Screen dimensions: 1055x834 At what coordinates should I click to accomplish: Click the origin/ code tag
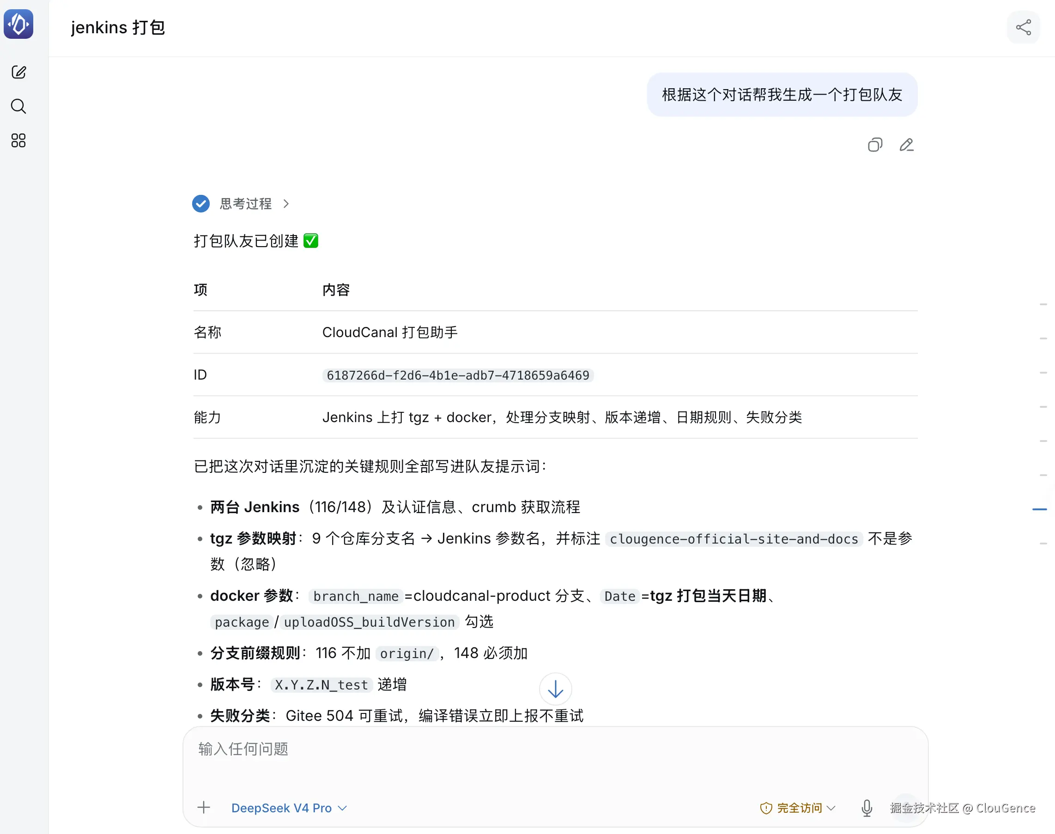coord(407,653)
